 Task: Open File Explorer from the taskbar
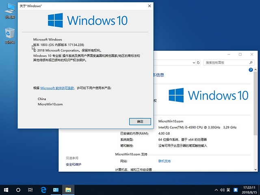tap(68, 190)
